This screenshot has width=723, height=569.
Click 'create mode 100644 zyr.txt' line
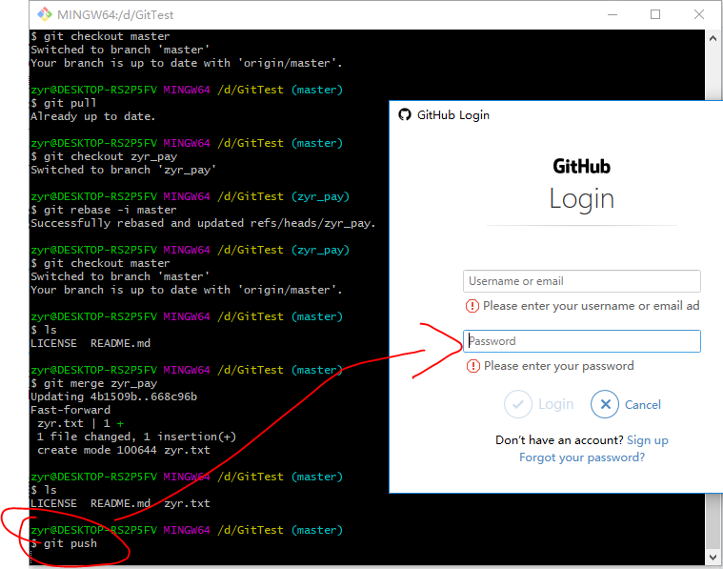click(x=124, y=451)
